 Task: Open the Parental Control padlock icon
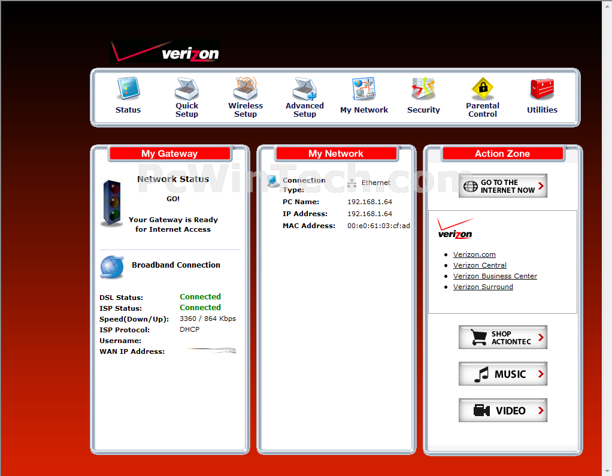coord(483,88)
